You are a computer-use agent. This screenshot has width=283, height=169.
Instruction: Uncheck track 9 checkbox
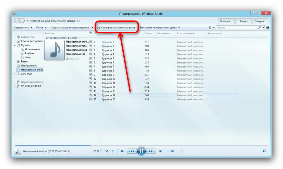point(90,74)
